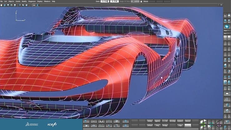Click the Zoom value input field
Screen dimensions: 231x130
[105, 1]
